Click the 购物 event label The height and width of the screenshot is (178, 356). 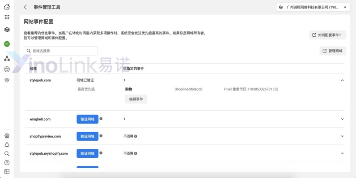tap(128, 89)
